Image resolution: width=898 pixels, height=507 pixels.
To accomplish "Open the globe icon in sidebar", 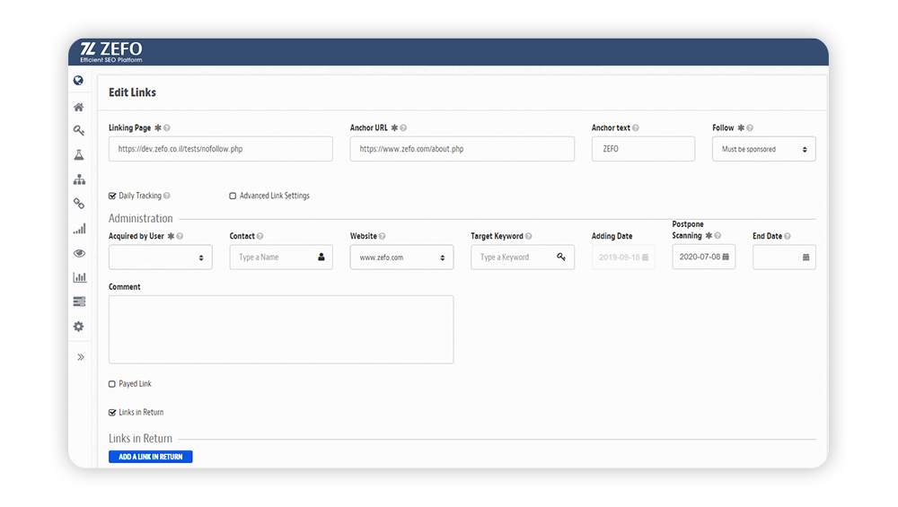I will tap(78, 81).
